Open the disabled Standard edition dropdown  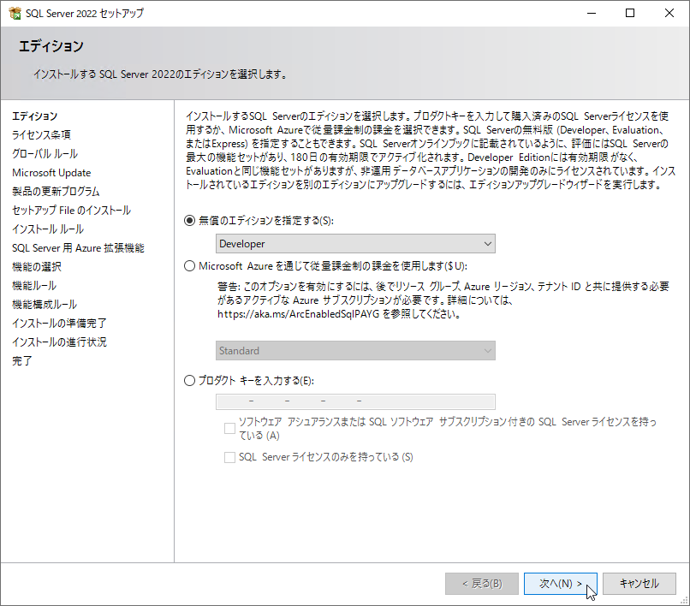355,350
